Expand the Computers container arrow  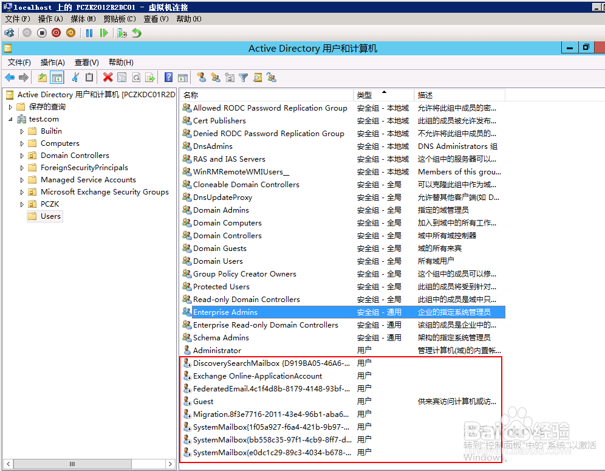[22, 143]
